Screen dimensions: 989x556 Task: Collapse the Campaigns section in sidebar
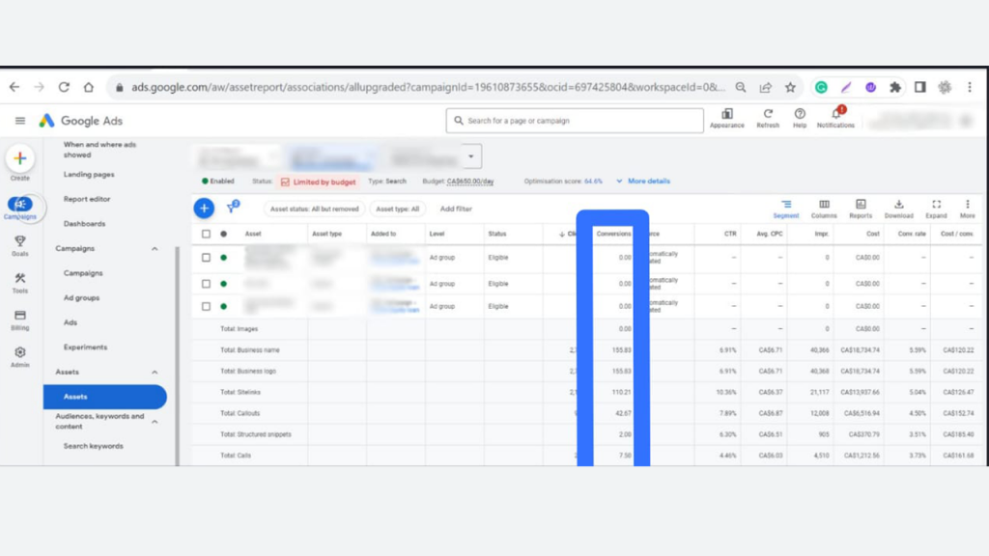point(155,248)
